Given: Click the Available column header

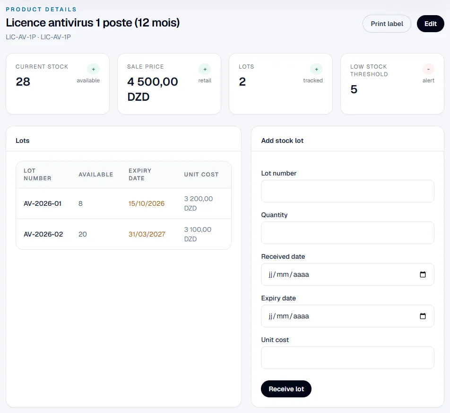Looking at the screenshot, I should point(96,175).
